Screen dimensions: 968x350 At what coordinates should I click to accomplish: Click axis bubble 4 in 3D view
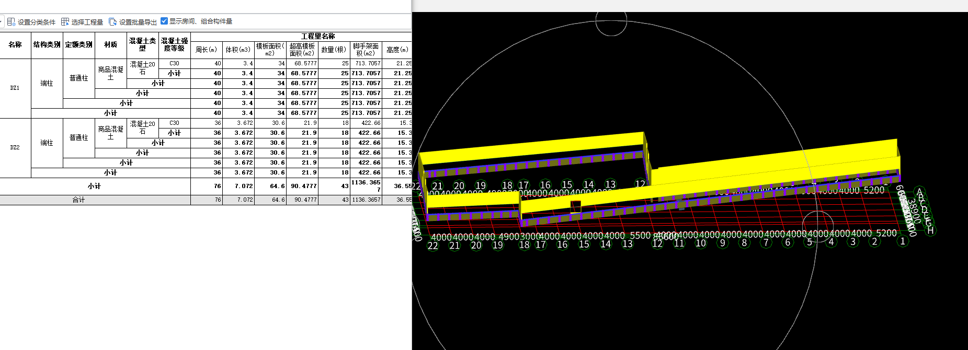point(831,242)
